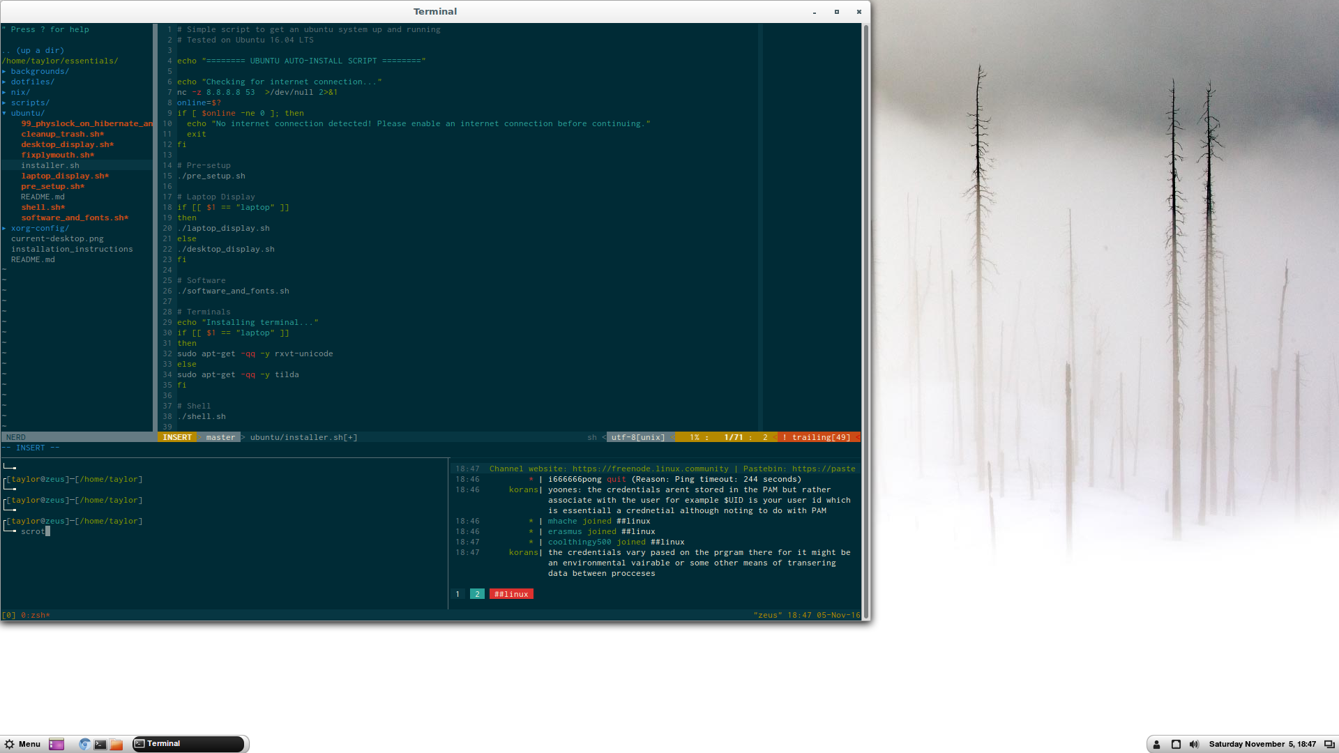Select the Terminal window in the taskbar
The image size is (1339, 753).
[x=188, y=744]
